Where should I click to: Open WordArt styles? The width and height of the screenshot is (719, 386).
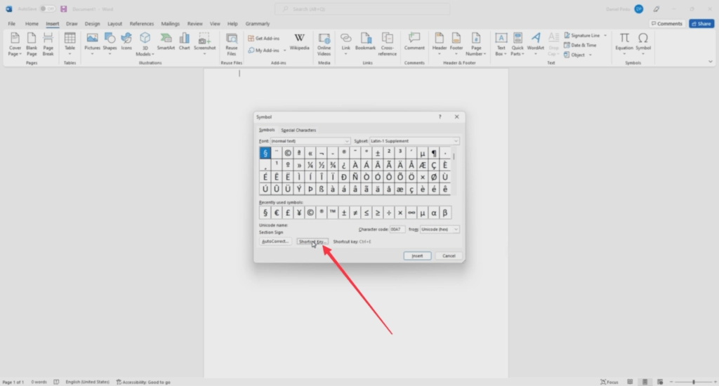536,44
